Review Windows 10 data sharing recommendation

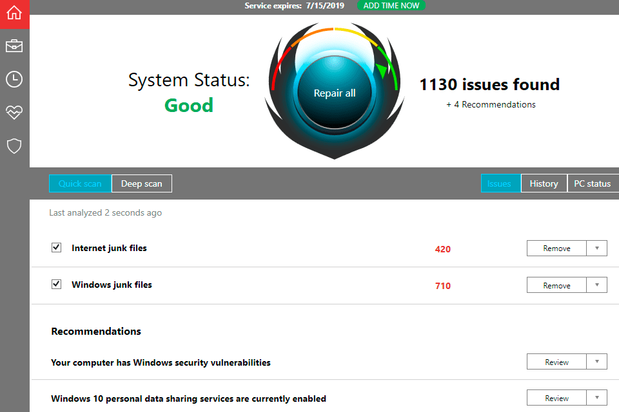click(x=556, y=398)
